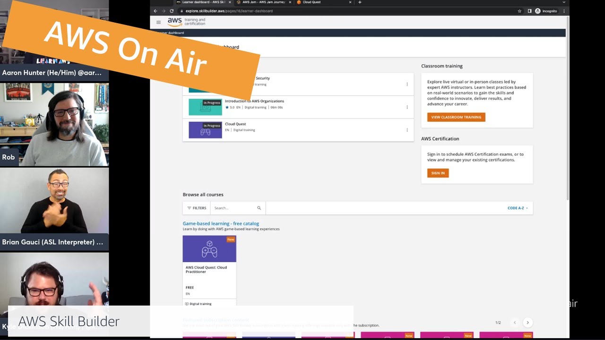Screen dimensions: 605x340
Task: Open a new browser tab
Action: [x=360, y=2]
